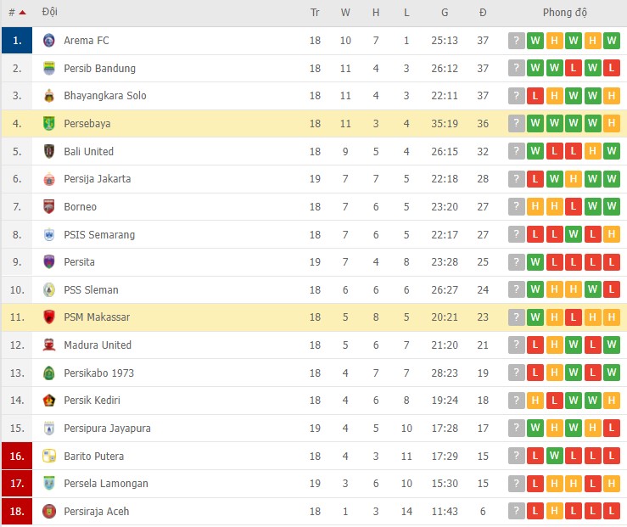Click the G goals column header
627x527 pixels.
click(x=445, y=13)
